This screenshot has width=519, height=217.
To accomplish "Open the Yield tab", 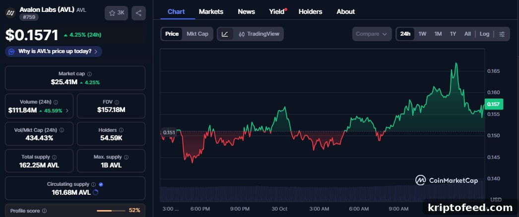I will (x=277, y=12).
